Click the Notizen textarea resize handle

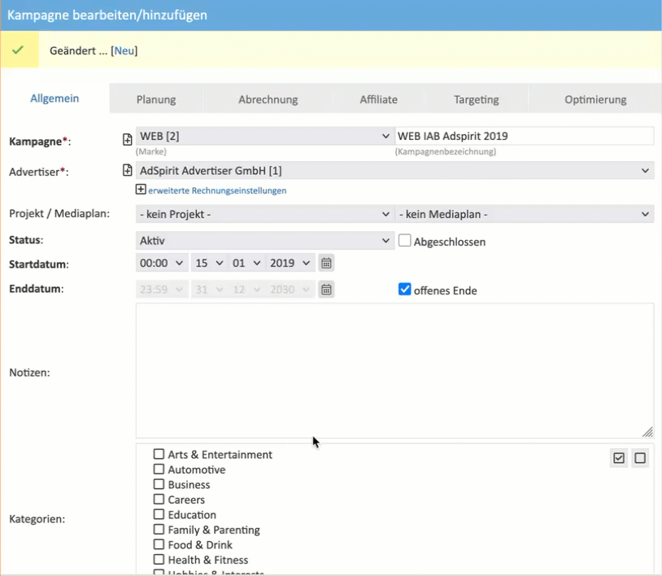(x=647, y=432)
